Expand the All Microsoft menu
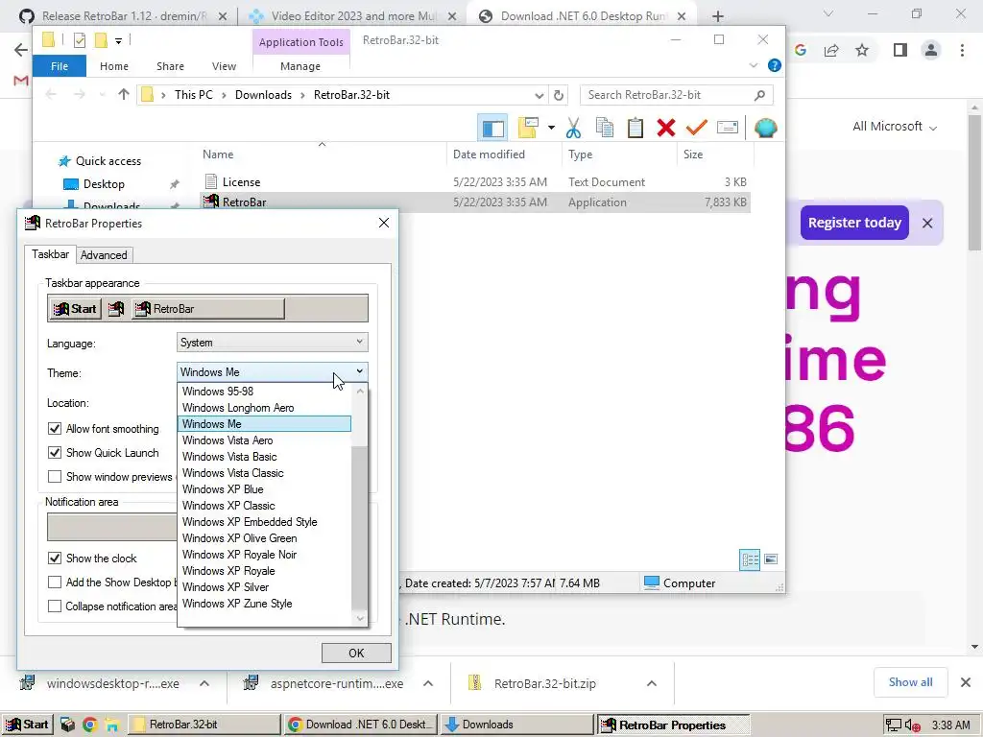Image resolution: width=983 pixels, height=737 pixels. (x=895, y=127)
